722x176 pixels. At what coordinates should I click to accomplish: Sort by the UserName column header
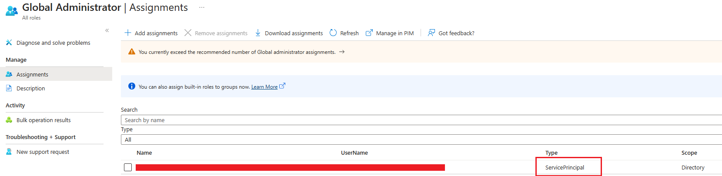tap(354, 153)
